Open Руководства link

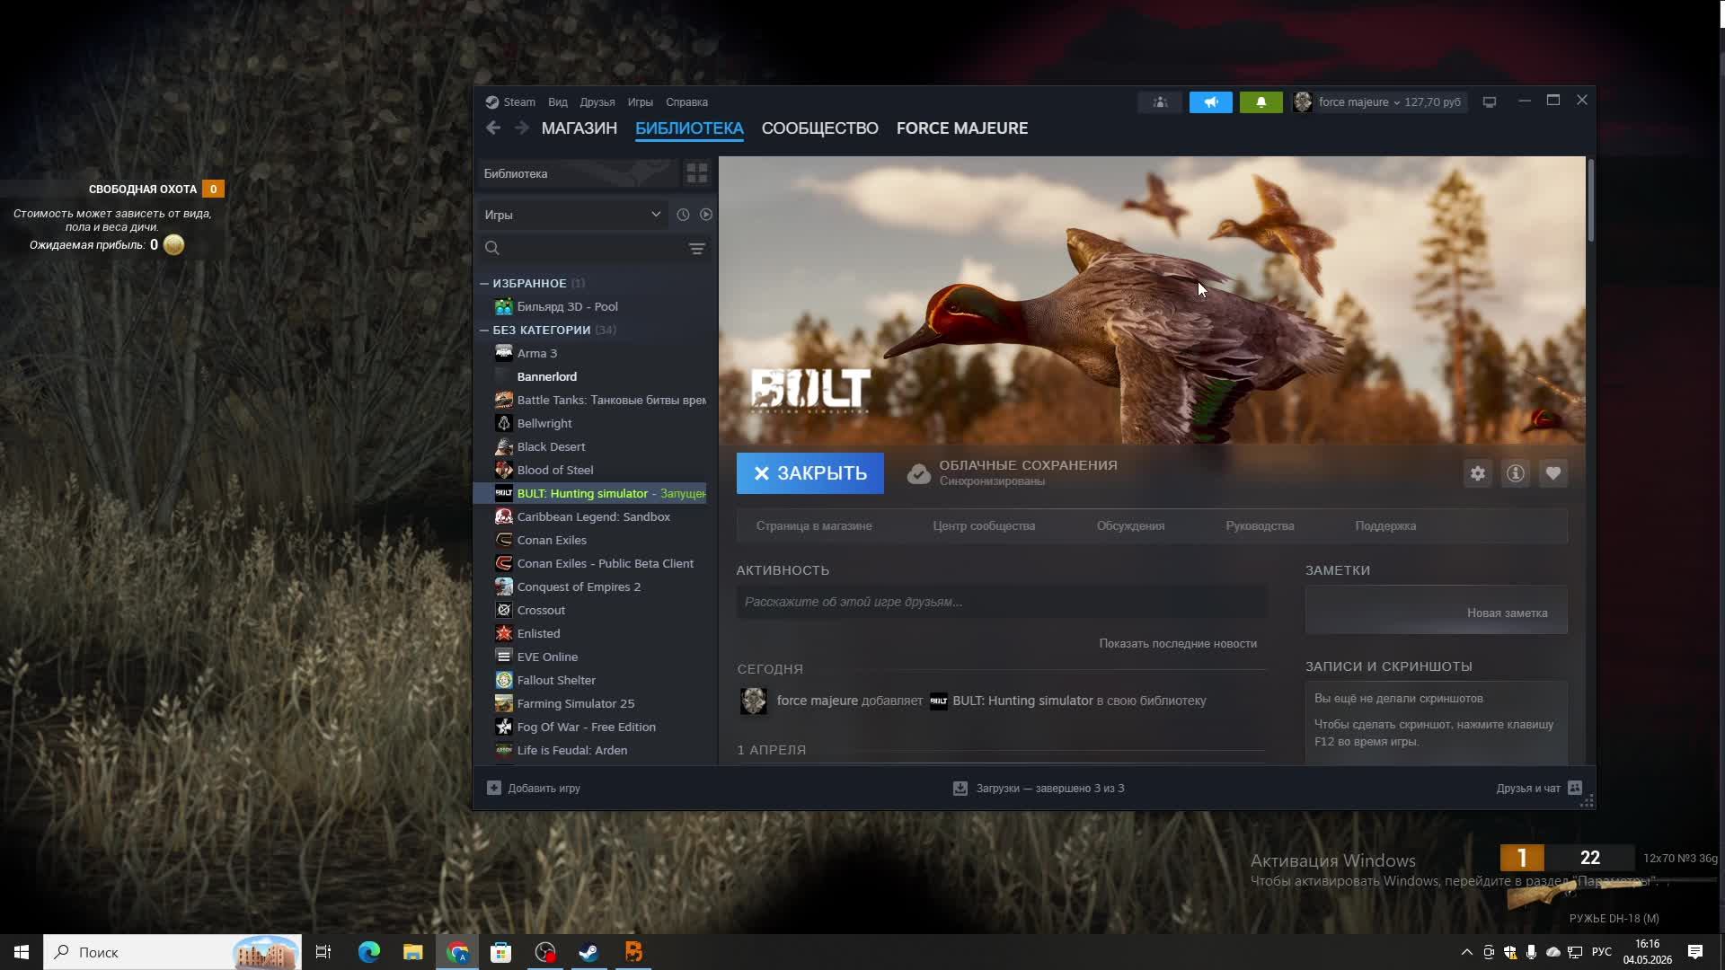tap(1260, 526)
